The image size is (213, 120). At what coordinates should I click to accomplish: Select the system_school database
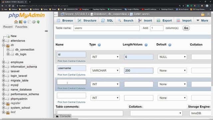[x=20, y=108]
